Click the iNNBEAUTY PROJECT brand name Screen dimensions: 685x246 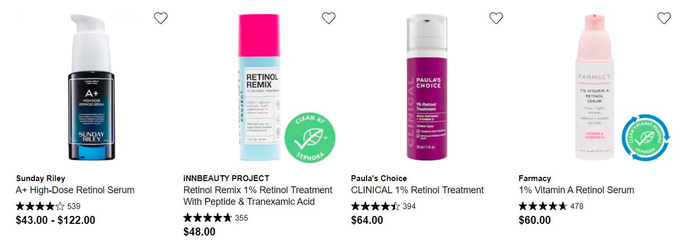pos(226,178)
